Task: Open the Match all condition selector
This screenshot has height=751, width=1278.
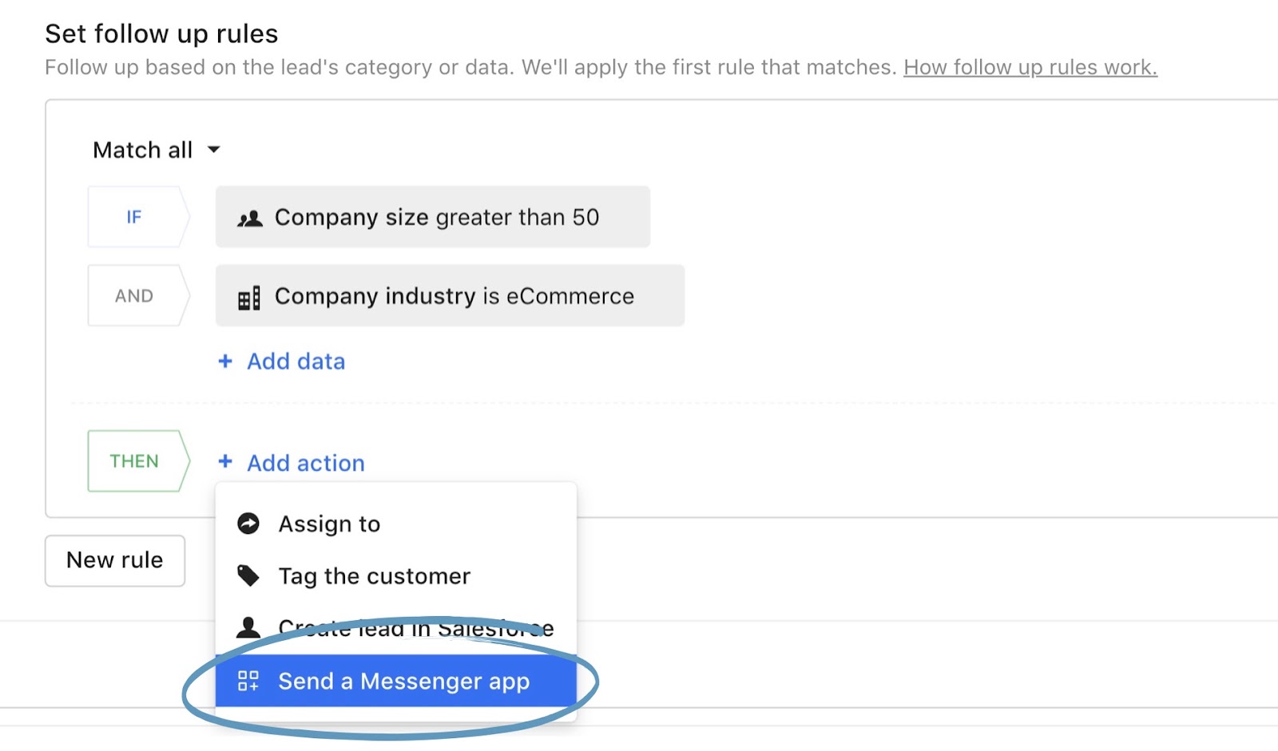Action: [x=143, y=150]
